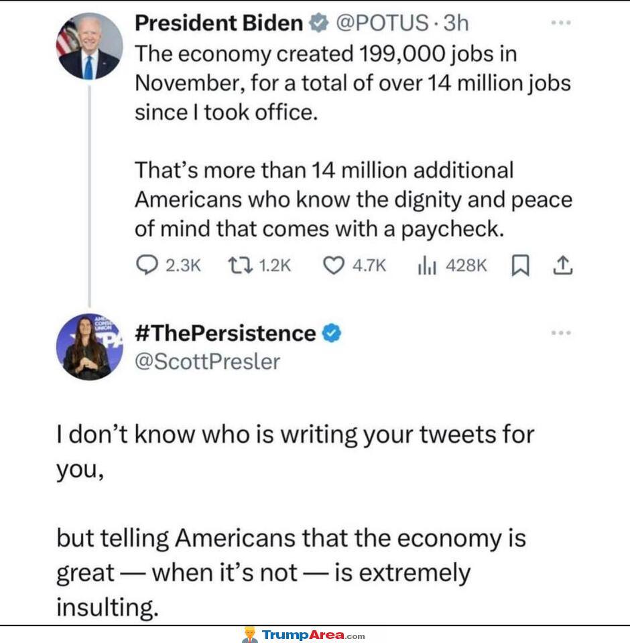Screen dimensions: 630x643
Task: Visit the @ScottPresler handle link
Action: tap(207, 362)
